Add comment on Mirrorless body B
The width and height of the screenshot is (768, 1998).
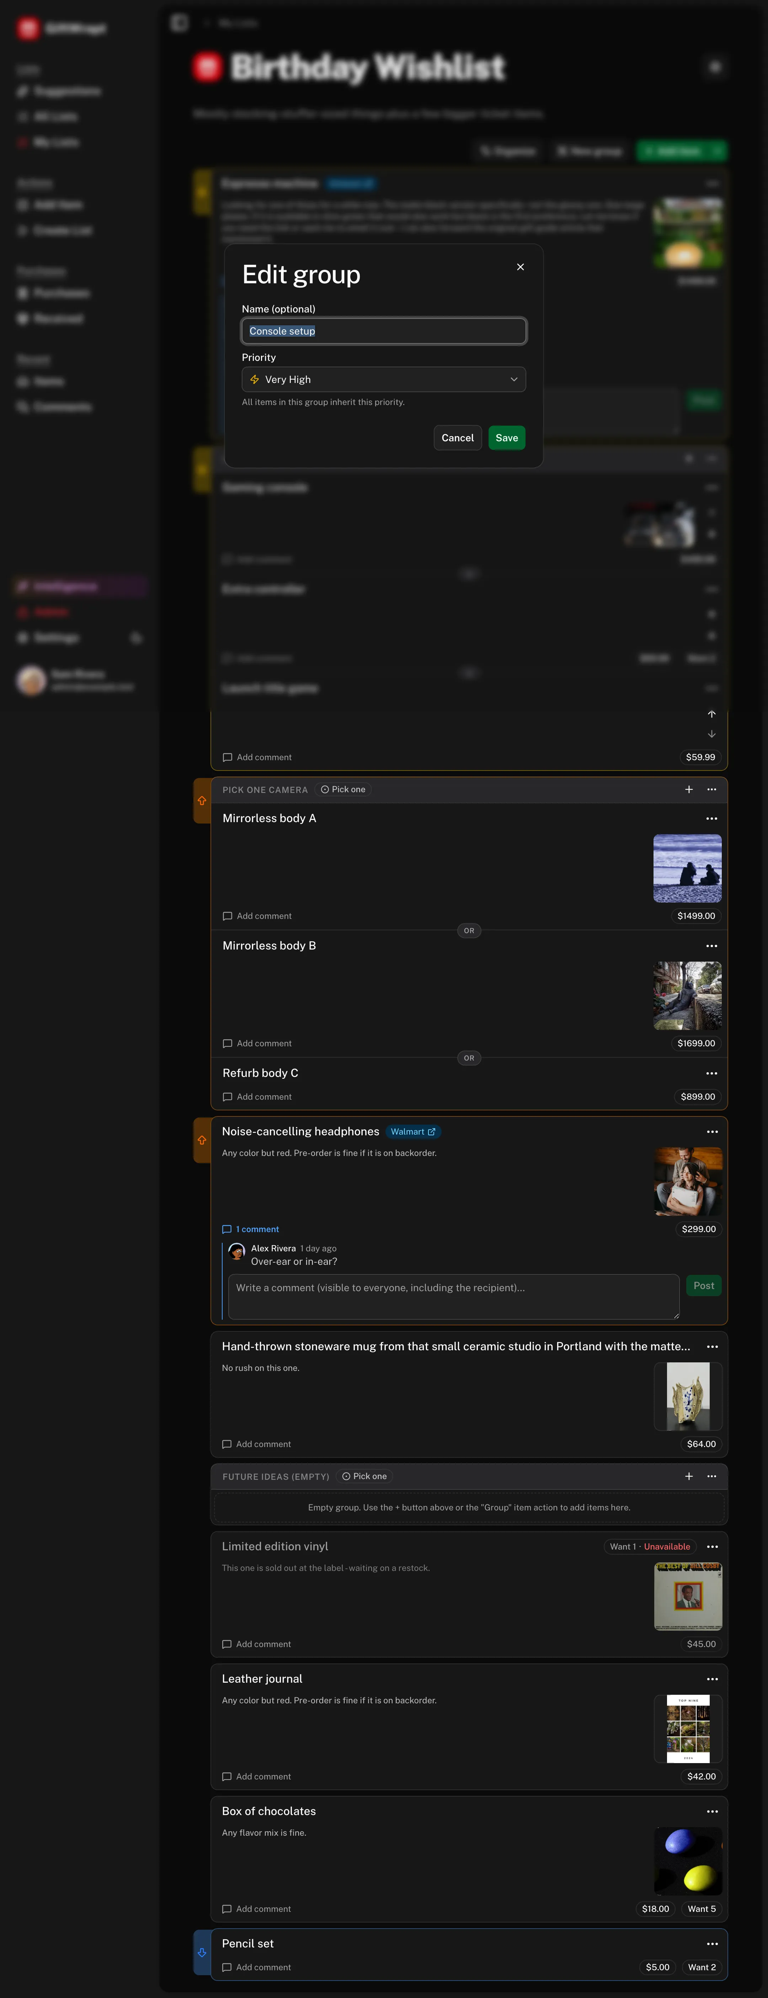[x=257, y=1043]
